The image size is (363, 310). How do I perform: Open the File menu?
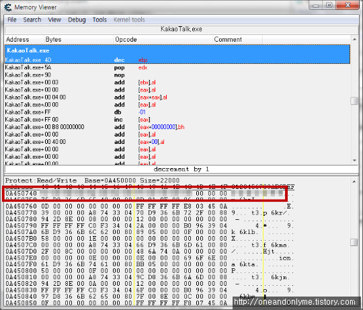(12, 20)
